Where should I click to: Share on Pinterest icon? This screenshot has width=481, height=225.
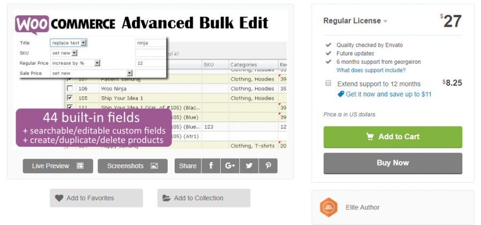pyautogui.click(x=268, y=166)
